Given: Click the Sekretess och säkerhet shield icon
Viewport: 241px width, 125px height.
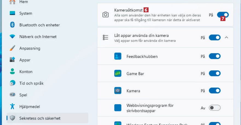Looking at the screenshot, I should (12, 118).
